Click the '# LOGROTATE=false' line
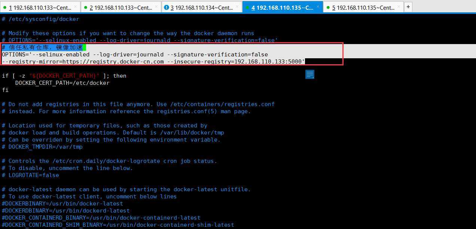This screenshot has height=229, width=476. pyautogui.click(x=30, y=175)
